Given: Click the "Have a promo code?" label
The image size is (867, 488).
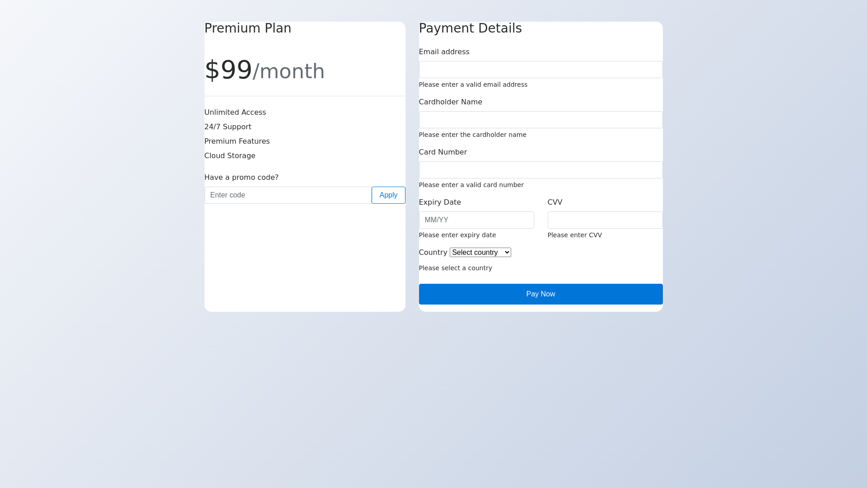Looking at the screenshot, I should coord(241,178).
